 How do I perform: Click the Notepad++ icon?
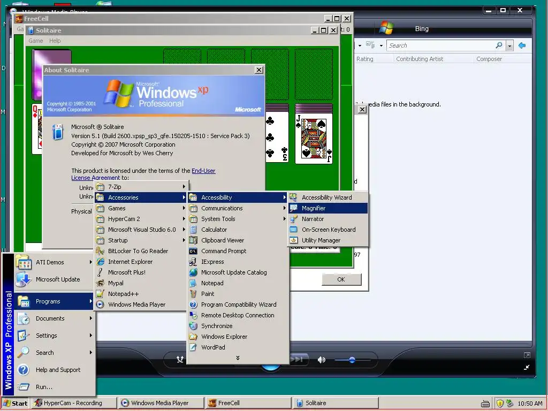100,294
